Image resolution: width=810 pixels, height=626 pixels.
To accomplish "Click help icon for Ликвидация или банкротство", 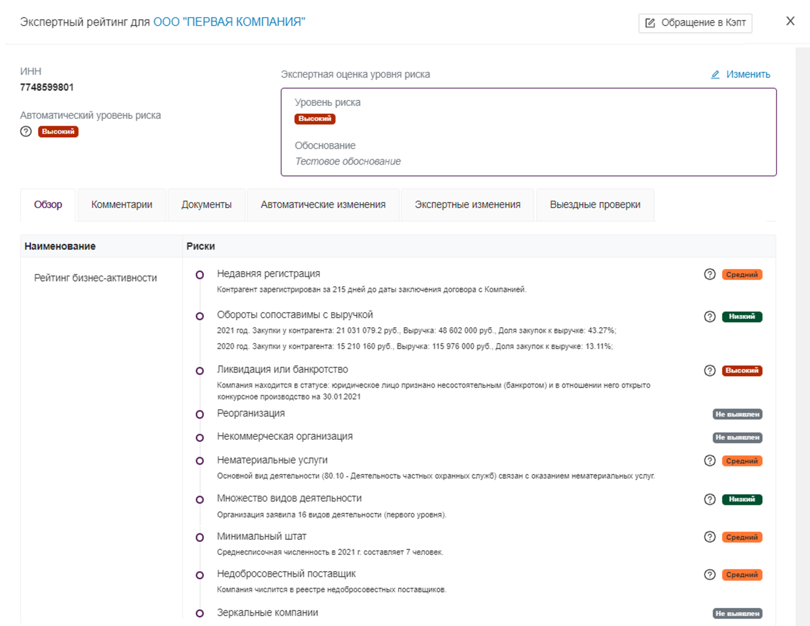I will (x=709, y=371).
